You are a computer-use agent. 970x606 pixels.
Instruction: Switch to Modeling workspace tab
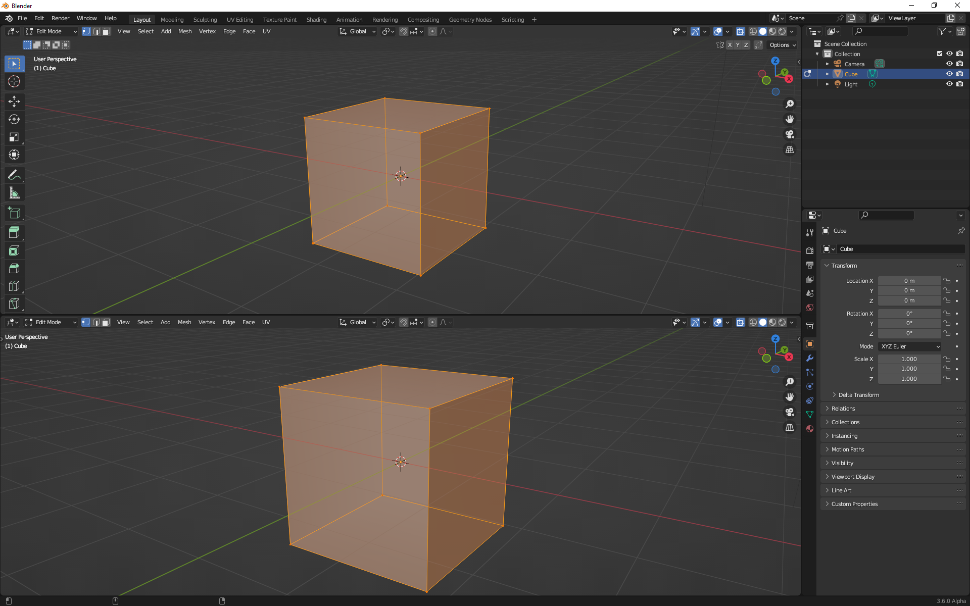172,20
